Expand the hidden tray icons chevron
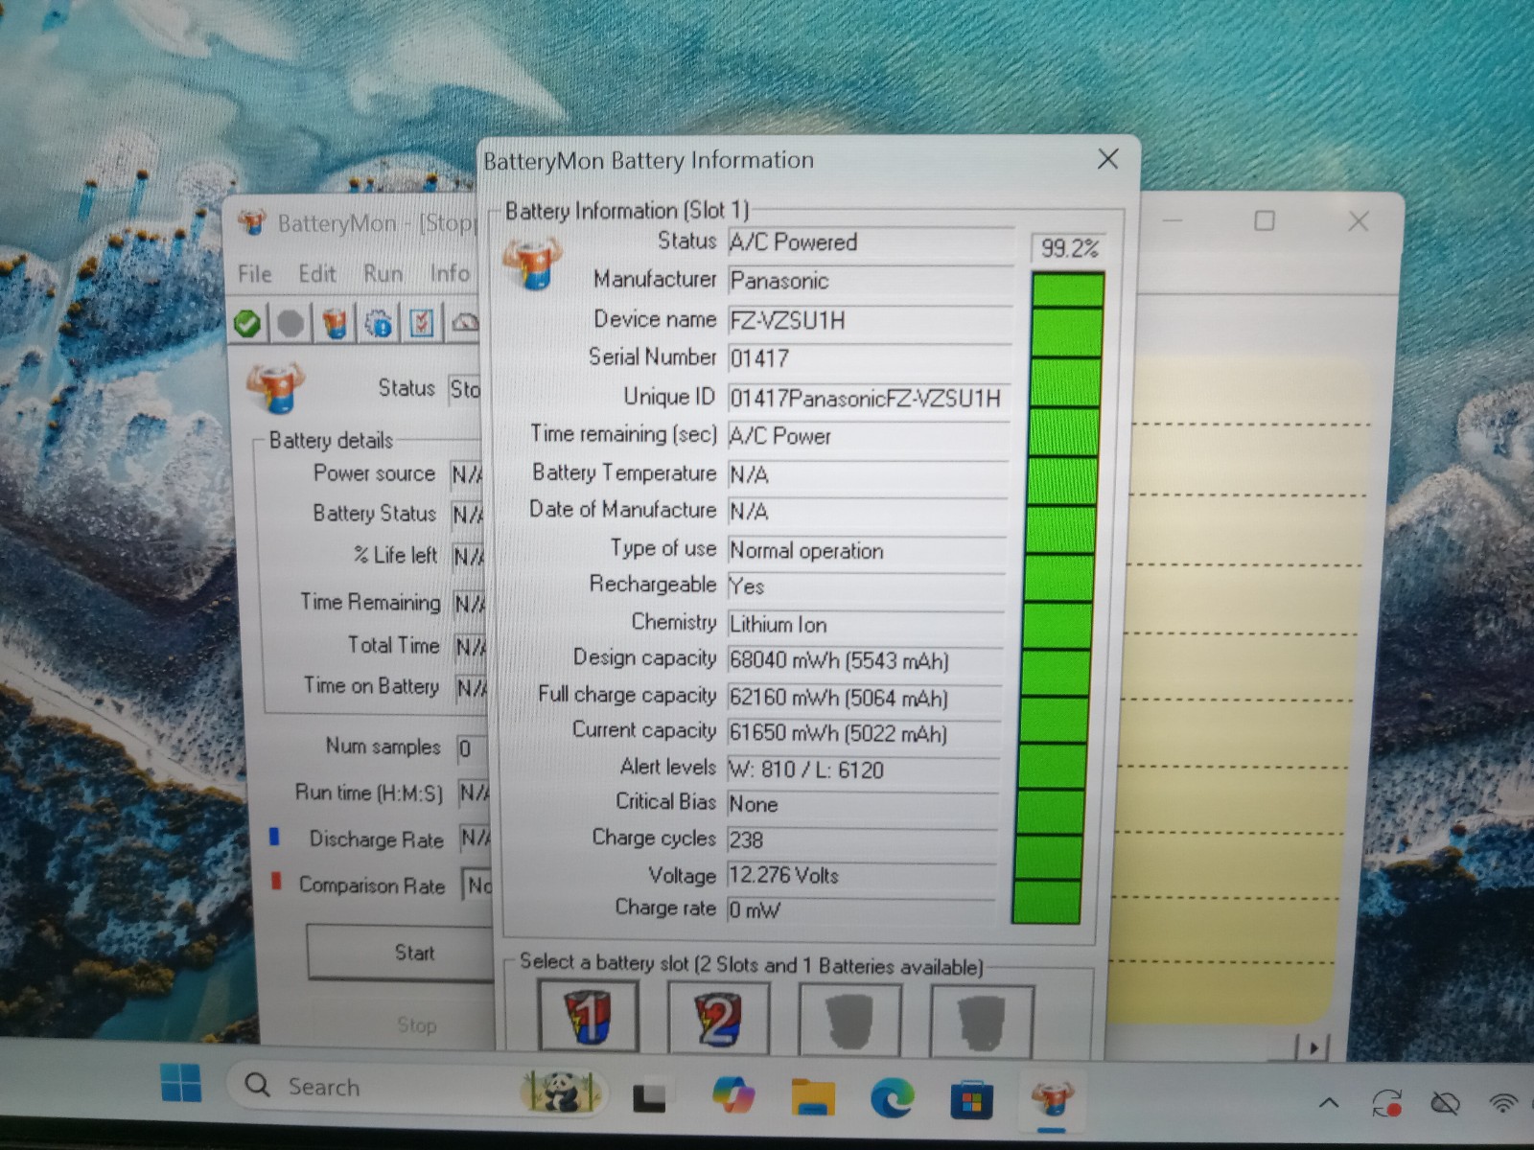The image size is (1534, 1150). pyautogui.click(x=1329, y=1103)
